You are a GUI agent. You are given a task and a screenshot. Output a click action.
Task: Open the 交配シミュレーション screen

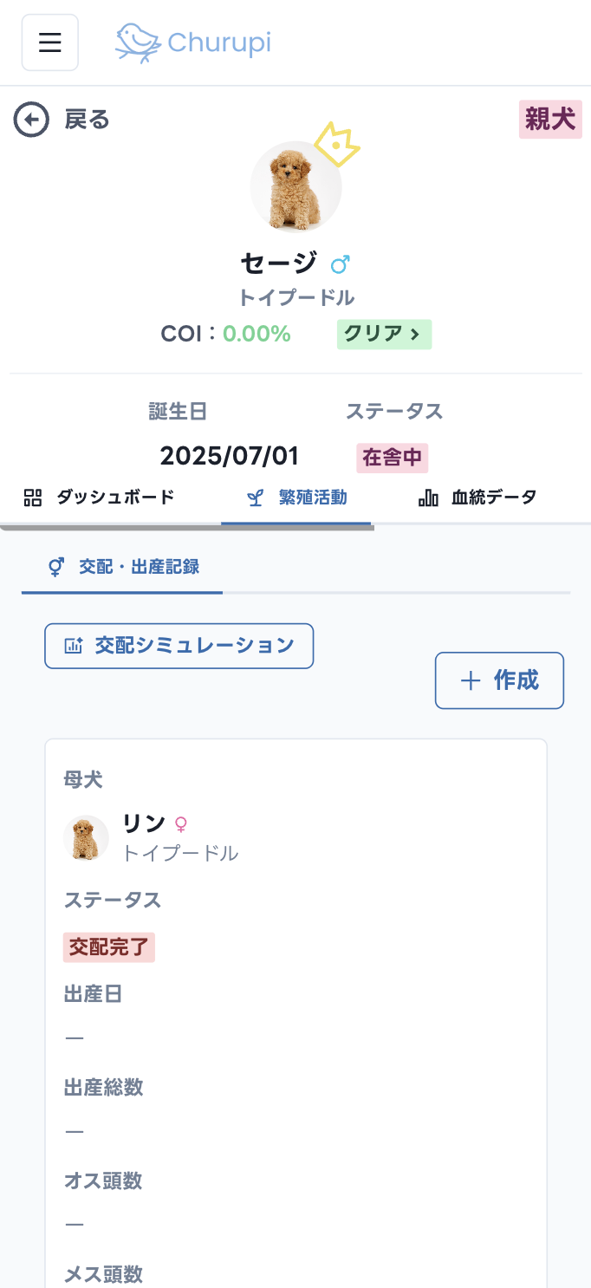[x=179, y=646]
